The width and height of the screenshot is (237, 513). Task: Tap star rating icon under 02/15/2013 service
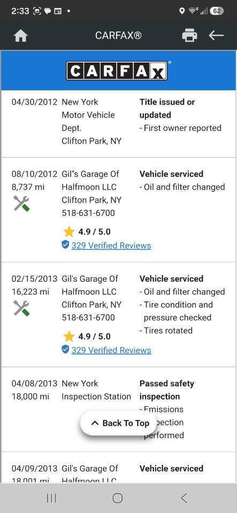coord(68,336)
